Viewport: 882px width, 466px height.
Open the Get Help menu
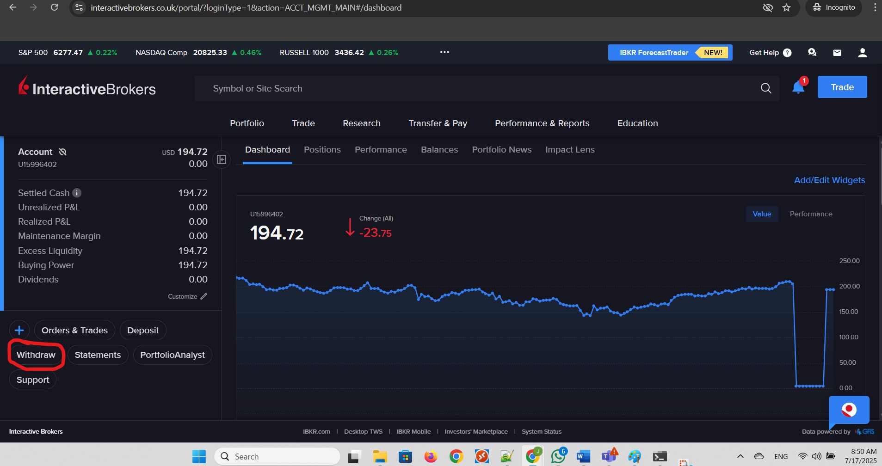coord(770,53)
